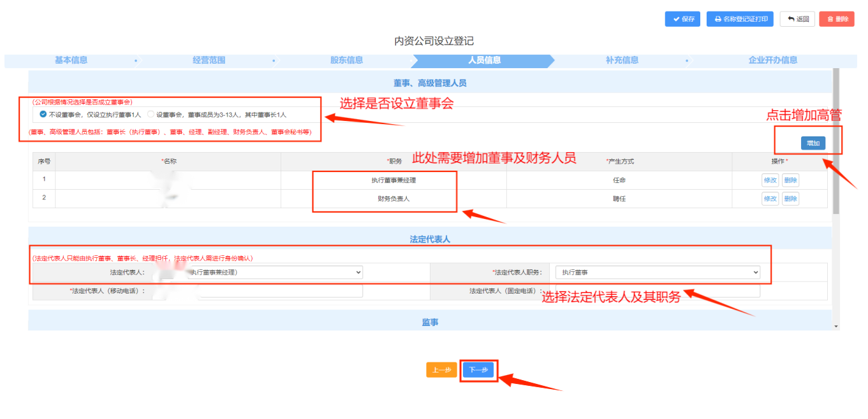Open the 补充信息 step tab
The width and height of the screenshot is (868, 419).
pos(622,60)
